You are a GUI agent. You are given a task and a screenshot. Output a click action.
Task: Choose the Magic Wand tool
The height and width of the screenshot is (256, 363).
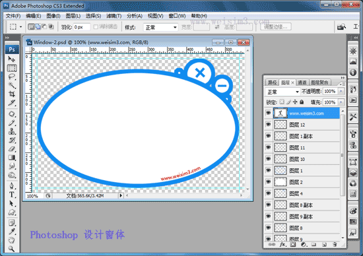(12, 85)
